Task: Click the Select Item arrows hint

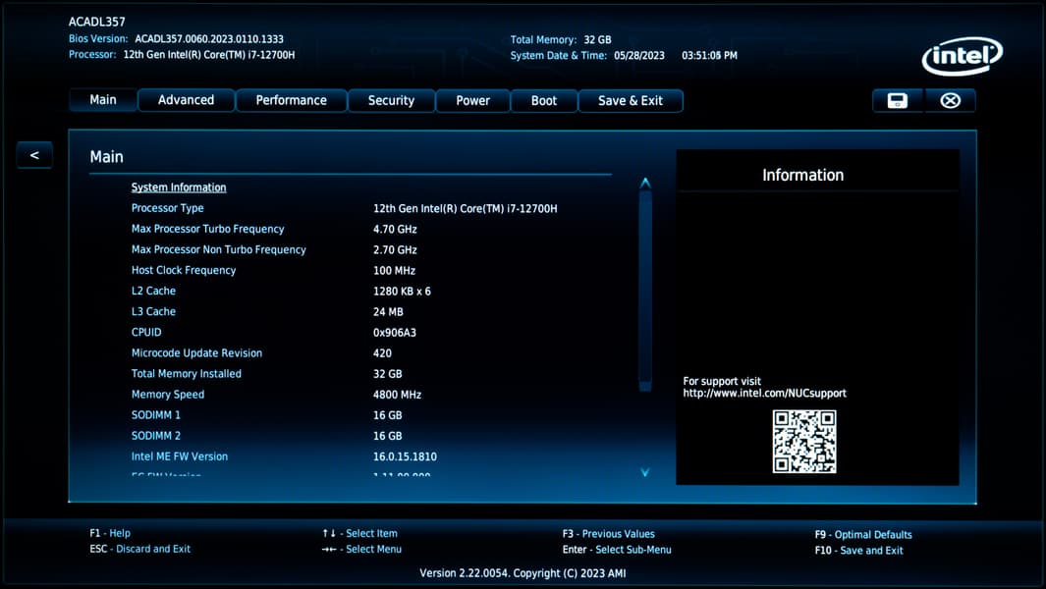Action: point(359,534)
